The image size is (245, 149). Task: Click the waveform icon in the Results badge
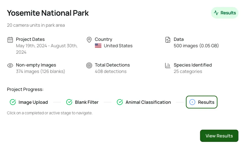217,13
